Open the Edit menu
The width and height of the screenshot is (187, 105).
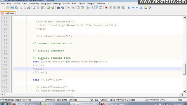pos(9,3)
